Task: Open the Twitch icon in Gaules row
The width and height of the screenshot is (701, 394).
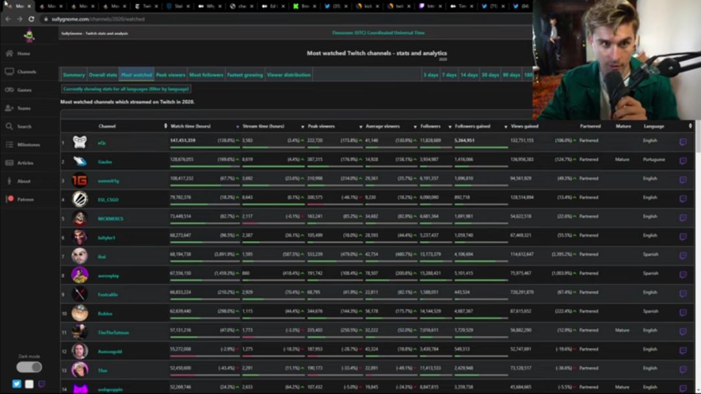Action: click(683, 161)
